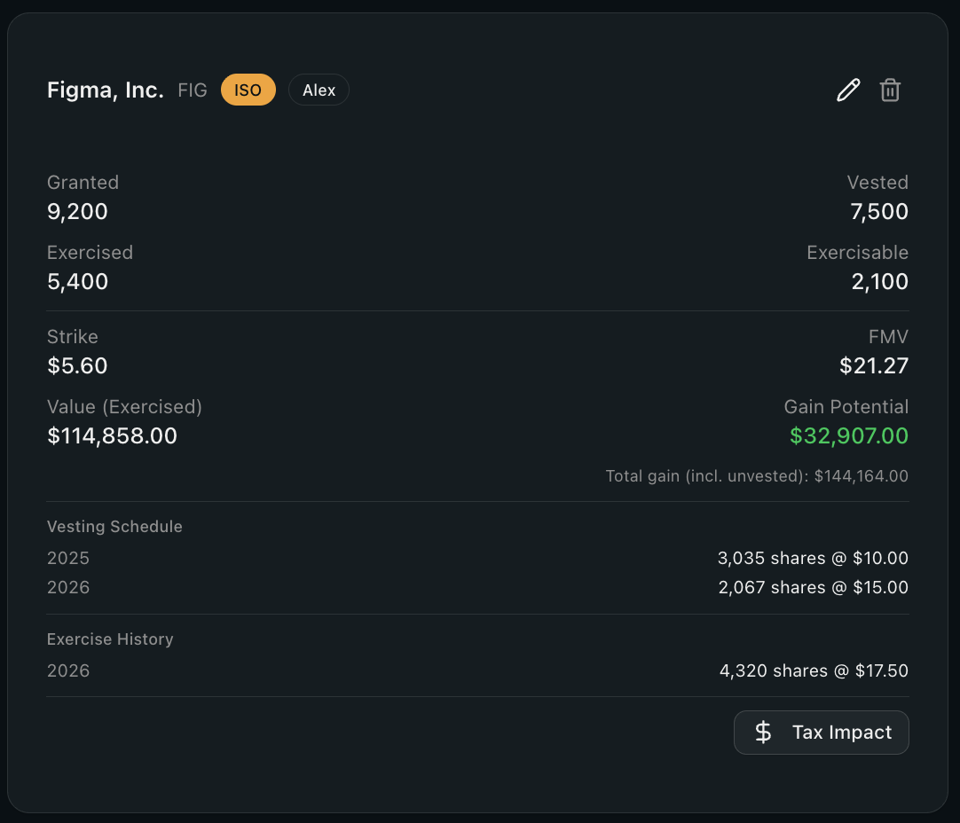The width and height of the screenshot is (960, 823).
Task: Click the green Gain Potential amount
Action: (x=849, y=436)
